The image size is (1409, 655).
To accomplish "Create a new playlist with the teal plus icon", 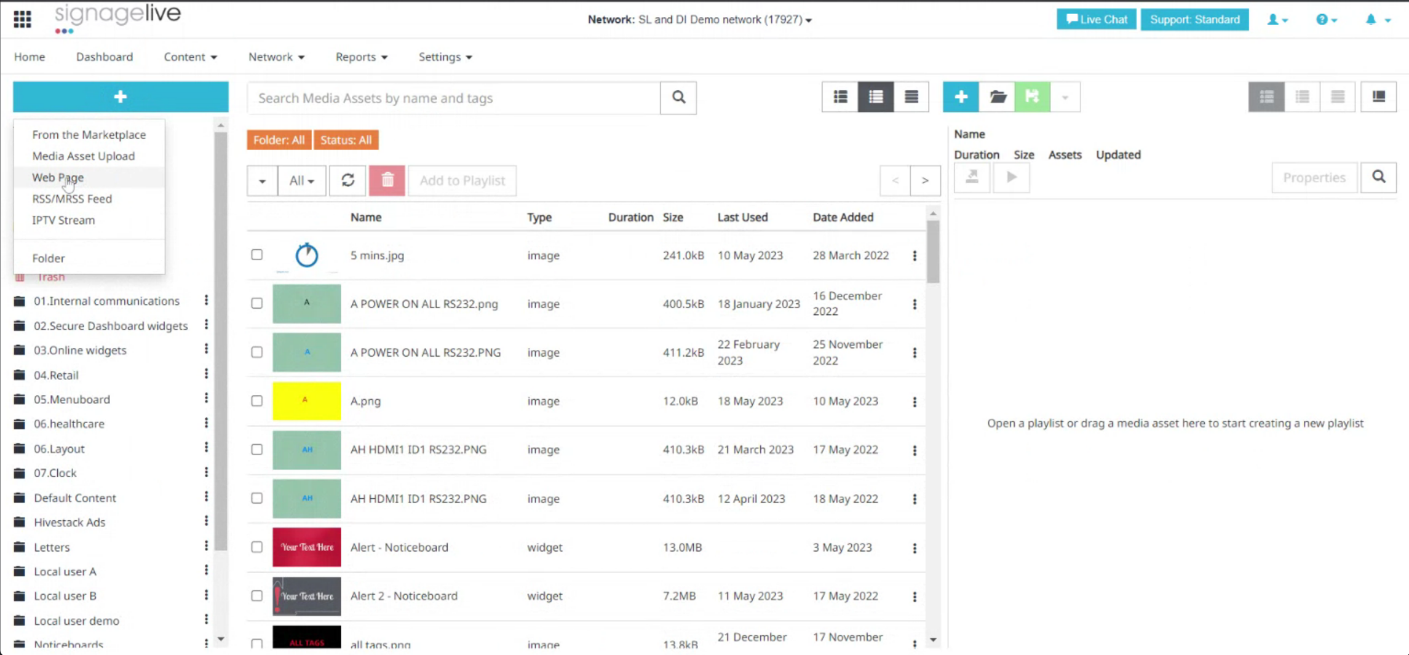I will [961, 97].
